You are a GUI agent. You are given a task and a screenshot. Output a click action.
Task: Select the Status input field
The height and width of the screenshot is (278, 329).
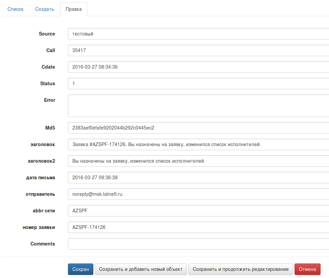[198, 84]
